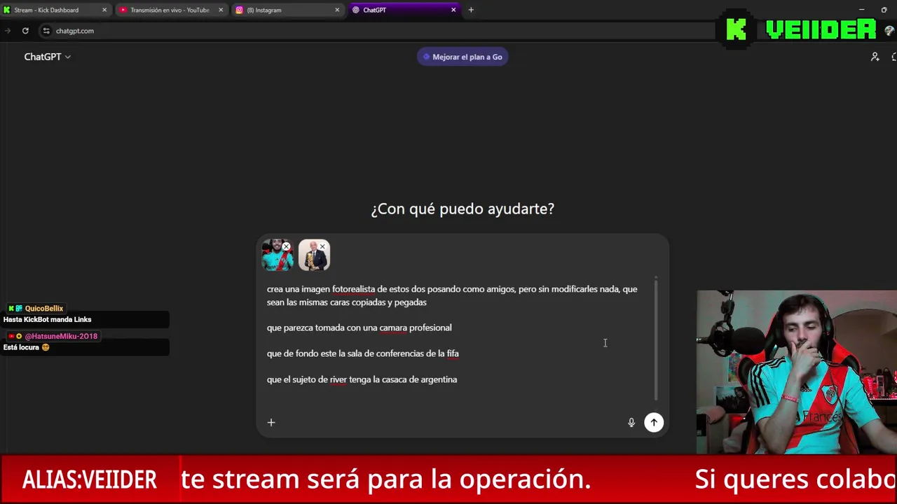Send the prompt with the arrow button
897x504 pixels.
[654, 422]
